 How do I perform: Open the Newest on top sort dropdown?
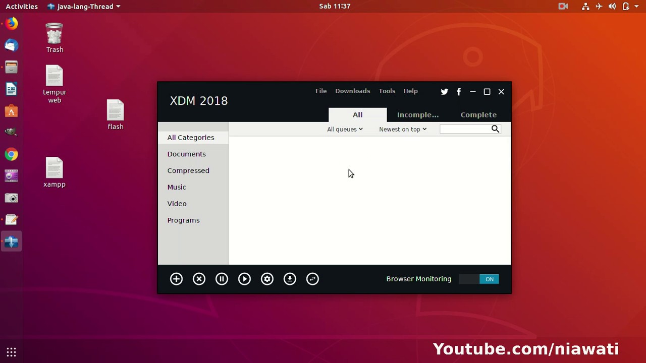[403, 129]
